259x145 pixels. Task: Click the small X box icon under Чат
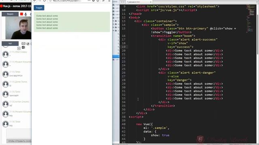tap(19, 48)
